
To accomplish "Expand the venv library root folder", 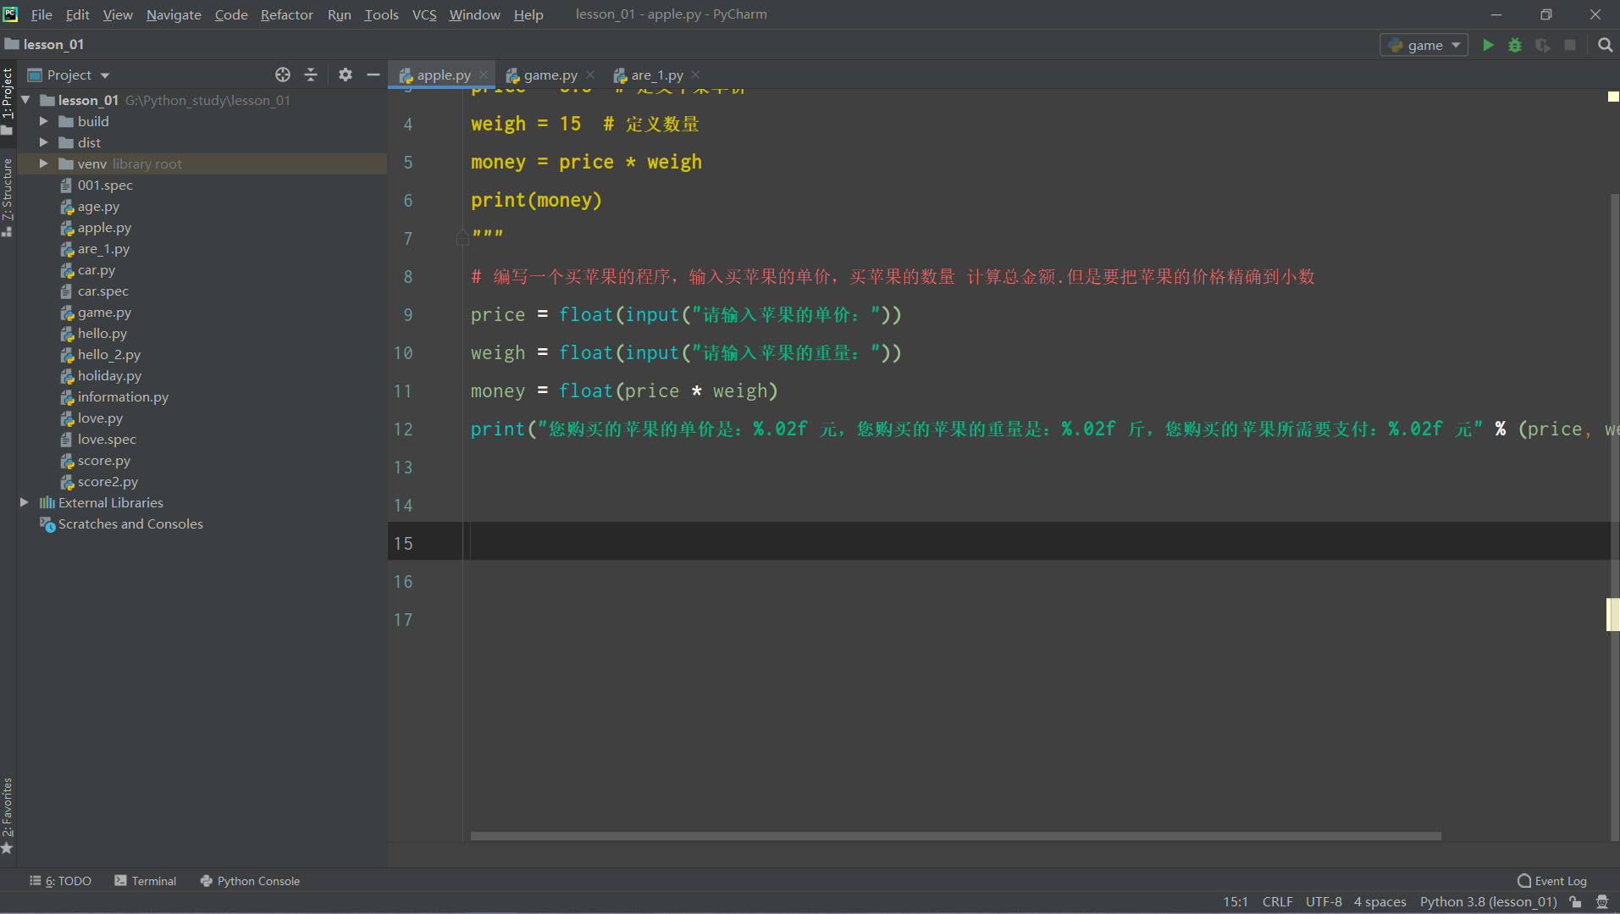I will 43,163.
